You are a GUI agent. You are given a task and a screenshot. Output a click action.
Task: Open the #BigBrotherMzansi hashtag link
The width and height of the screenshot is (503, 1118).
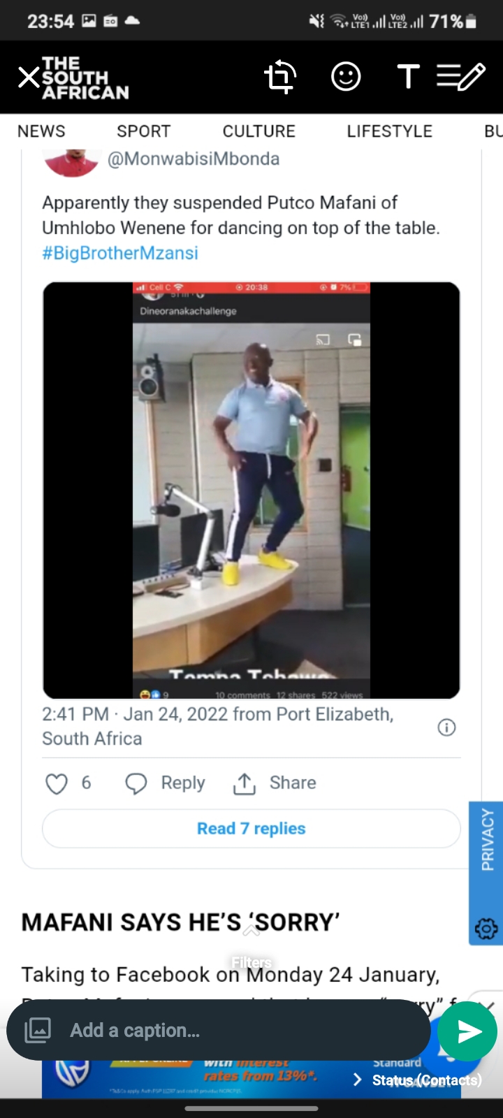click(120, 253)
